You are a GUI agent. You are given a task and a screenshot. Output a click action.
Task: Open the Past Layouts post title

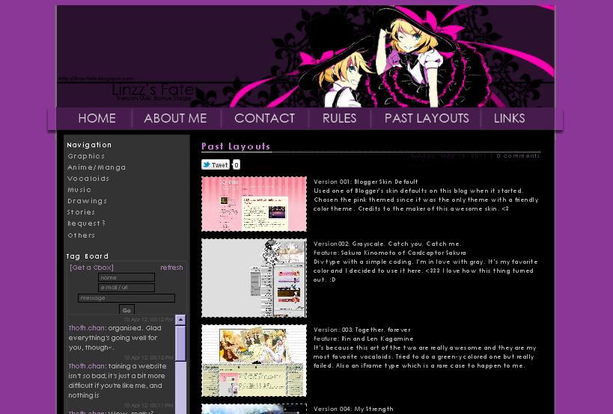point(236,146)
